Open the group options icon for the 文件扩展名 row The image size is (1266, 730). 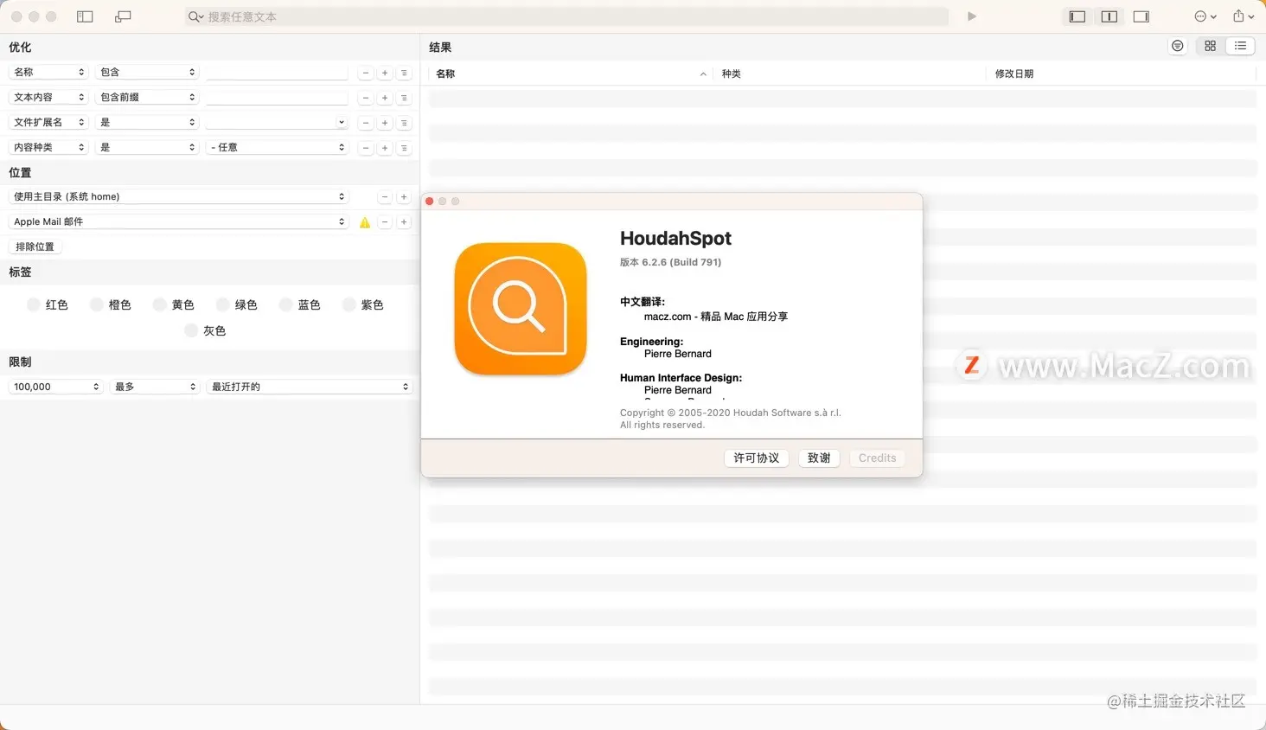click(x=404, y=123)
